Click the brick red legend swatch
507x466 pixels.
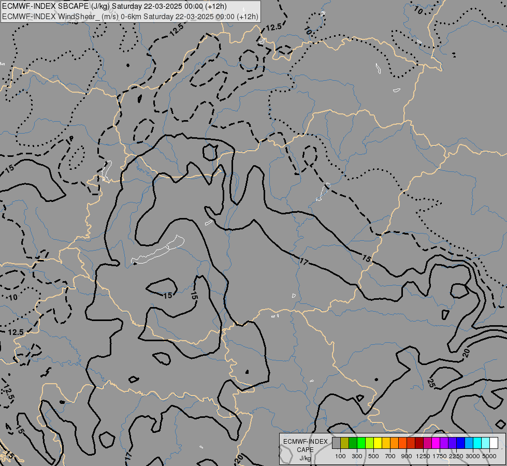pyautogui.click(x=411, y=443)
